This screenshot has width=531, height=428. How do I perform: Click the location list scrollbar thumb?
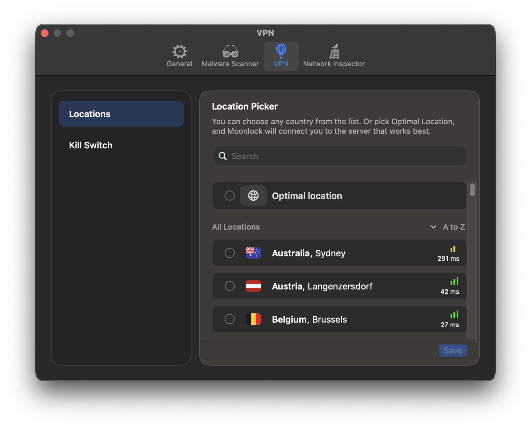coord(472,190)
